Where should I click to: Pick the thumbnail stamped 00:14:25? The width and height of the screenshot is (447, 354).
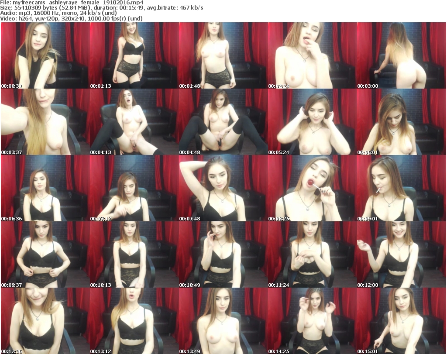click(x=312, y=321)
